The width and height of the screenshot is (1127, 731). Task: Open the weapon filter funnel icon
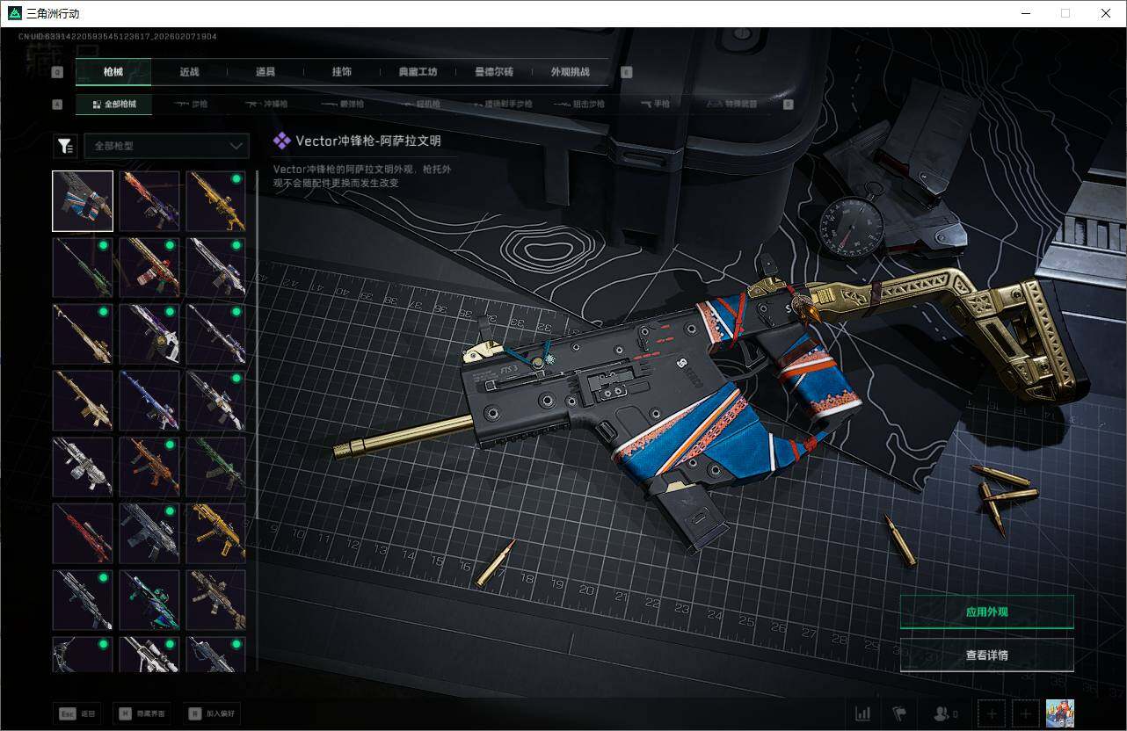(x=65, y=146)
